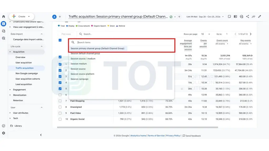Click the magnifier in the Search items dropdown
The height and width of the screenshot is (151, 269).
coord(73,42)
